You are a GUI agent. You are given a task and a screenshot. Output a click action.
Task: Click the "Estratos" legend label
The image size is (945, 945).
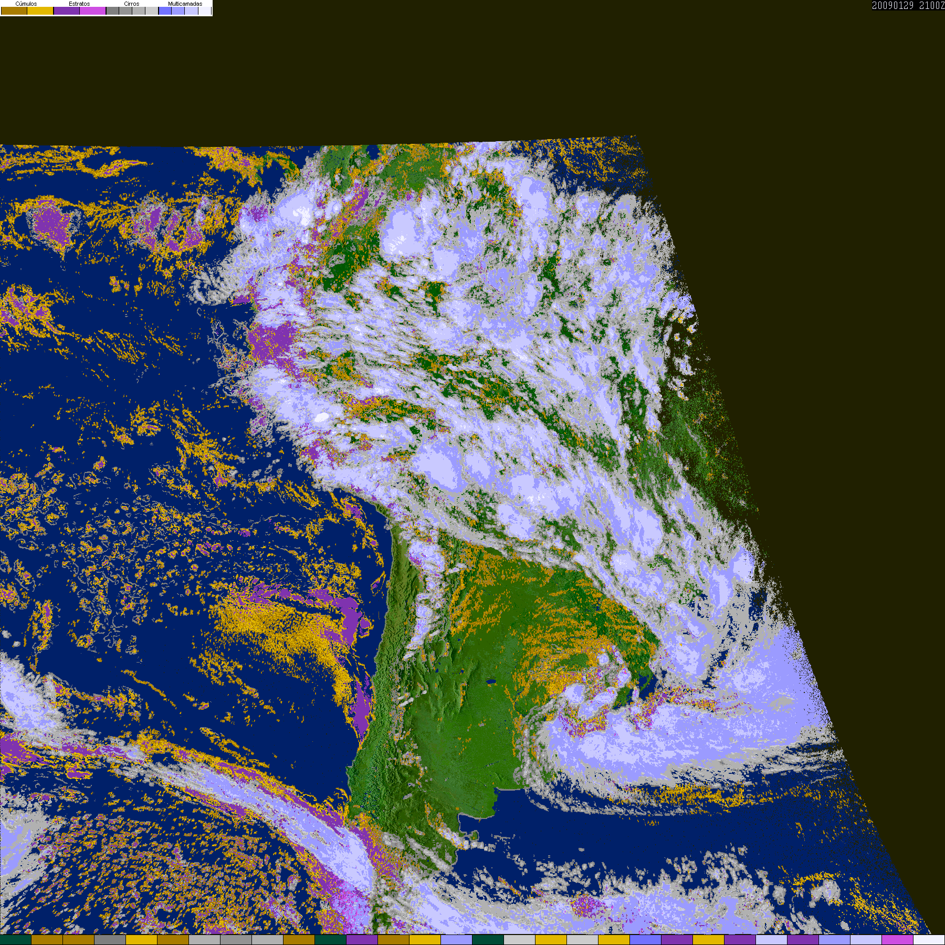click(x=79, y=4)
